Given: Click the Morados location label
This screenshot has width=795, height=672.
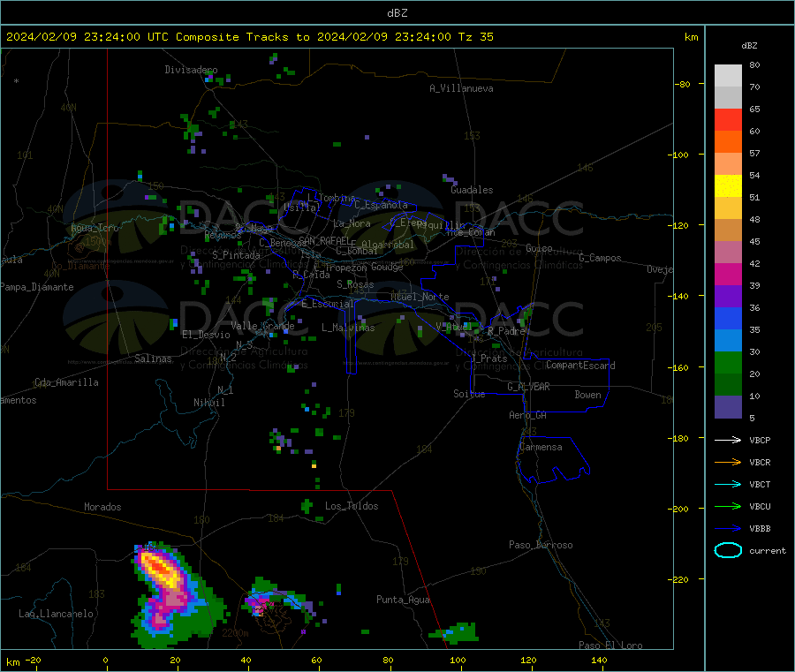Looking at the screenshot, I should tap(102, 507).
